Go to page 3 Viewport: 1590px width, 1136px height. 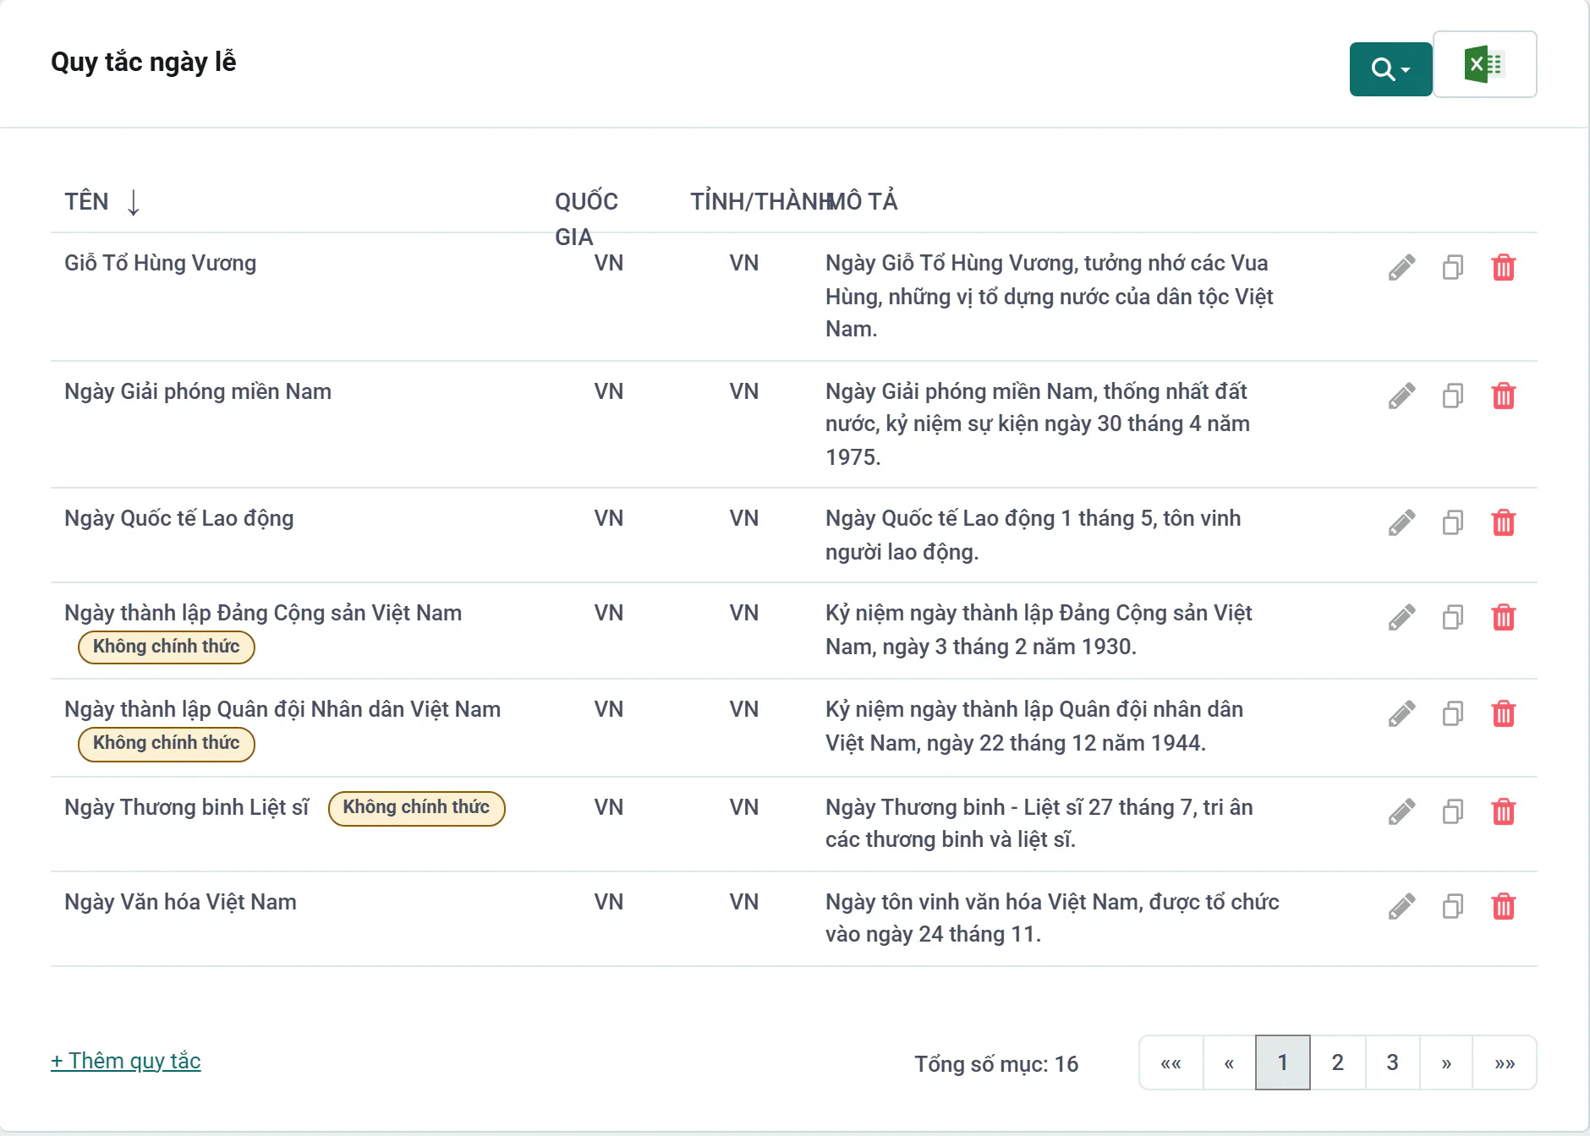pyautogui.click(x=1392, y=1062)
